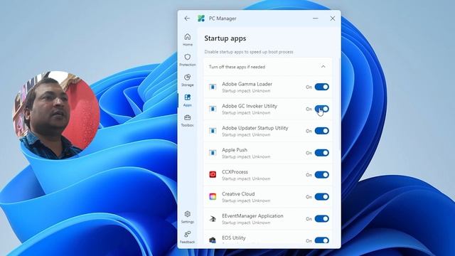Open the Feedback section in sidebar

click(x=188, y=237)
